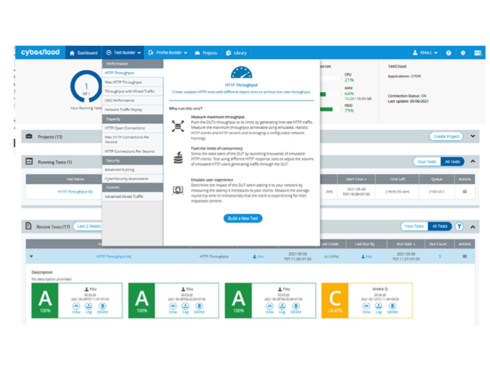Click the Projects briefcase icon in section header
The image size is (490, 368).
(29, 137)
